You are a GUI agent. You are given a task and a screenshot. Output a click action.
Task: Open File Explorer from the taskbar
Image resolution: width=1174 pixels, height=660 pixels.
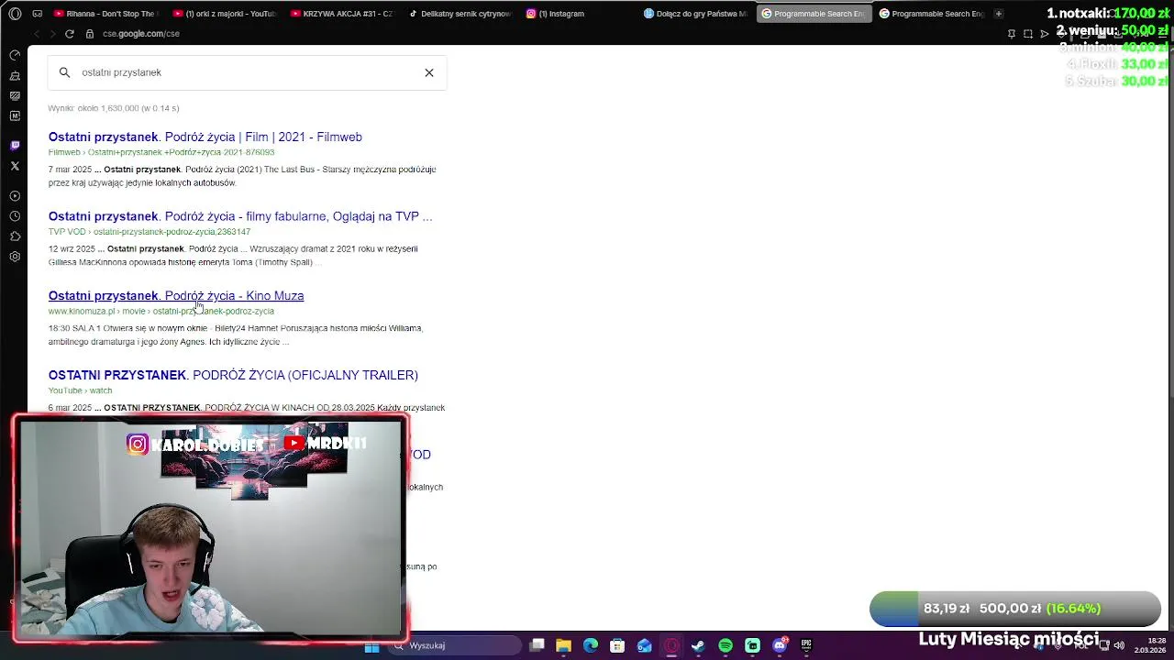pyautogui.click(x=563, y=646)
